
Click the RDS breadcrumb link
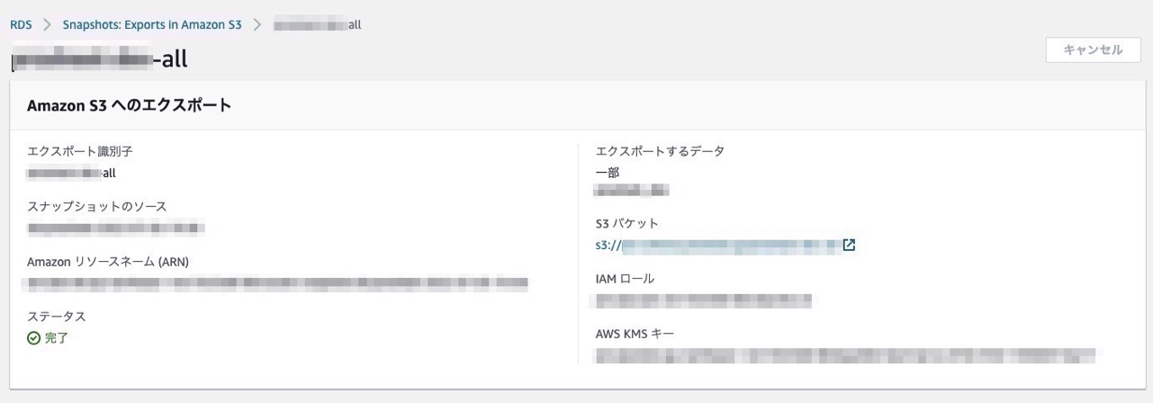pos(21,25)
